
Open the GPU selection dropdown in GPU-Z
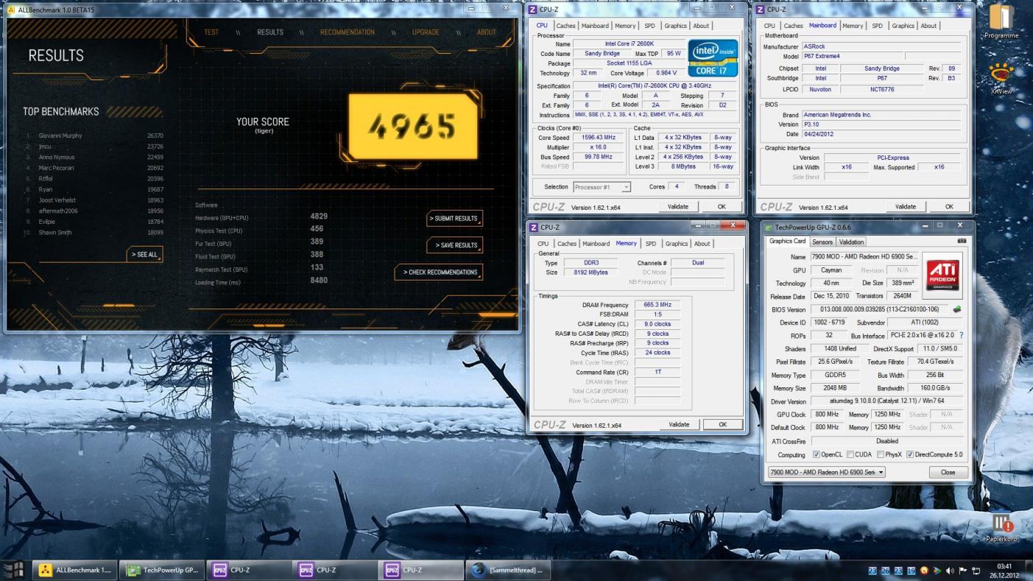coord(826,472)
